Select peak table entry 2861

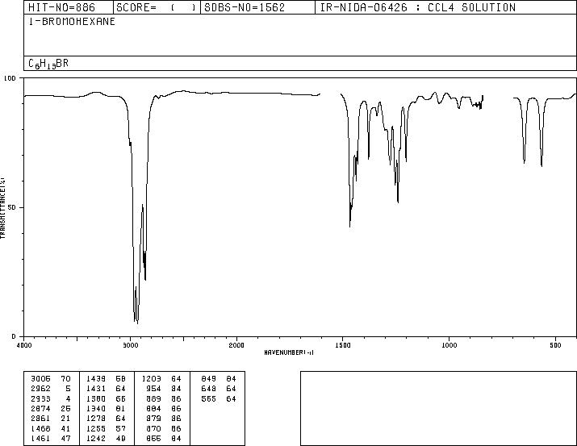[40, 419]
